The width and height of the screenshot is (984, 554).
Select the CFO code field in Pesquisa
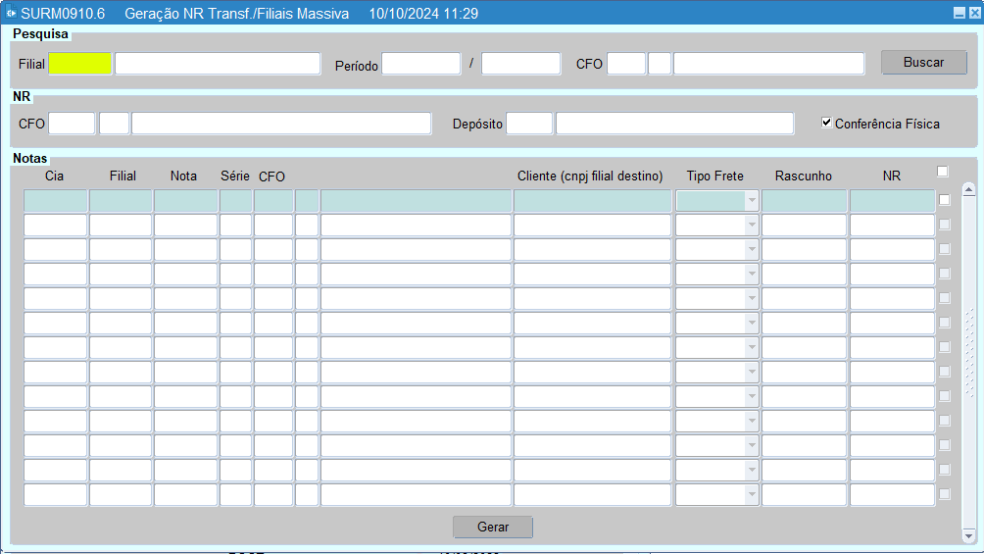[x=626, y=64]
